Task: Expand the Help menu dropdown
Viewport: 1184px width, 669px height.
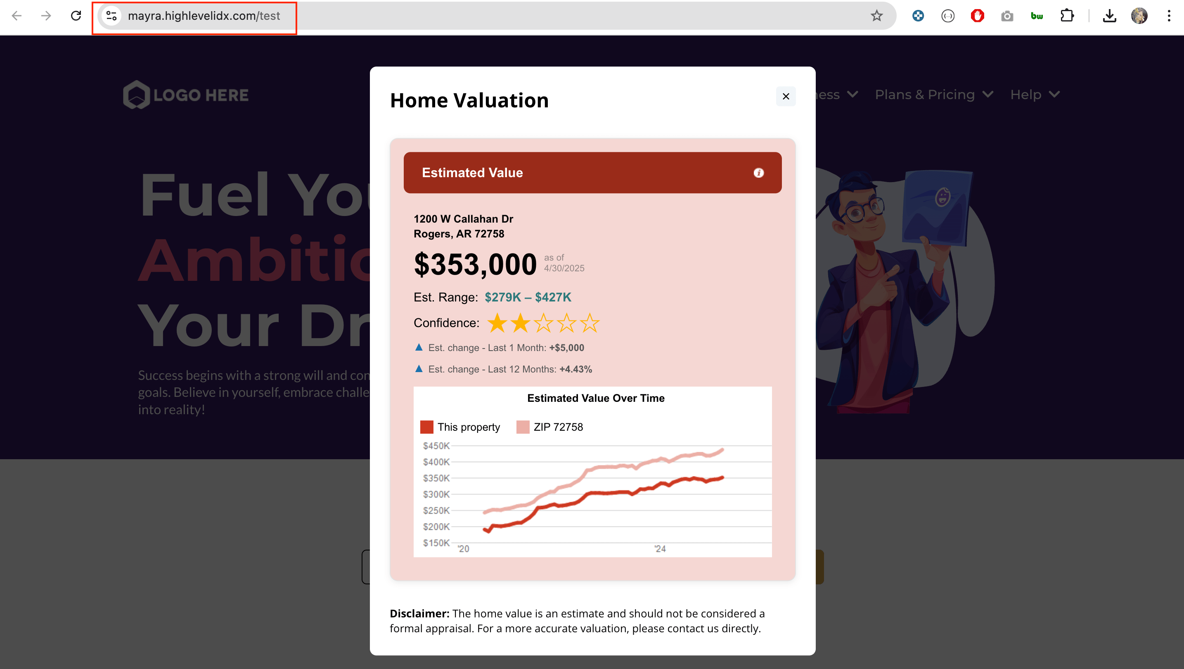Action: (x=1035, y=94)
